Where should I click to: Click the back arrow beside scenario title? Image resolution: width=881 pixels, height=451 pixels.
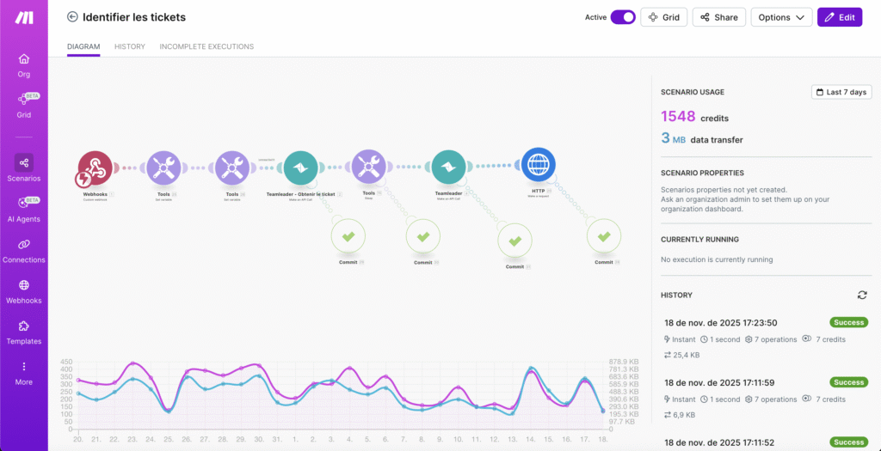pyautogui.click(x=72, y=17)
